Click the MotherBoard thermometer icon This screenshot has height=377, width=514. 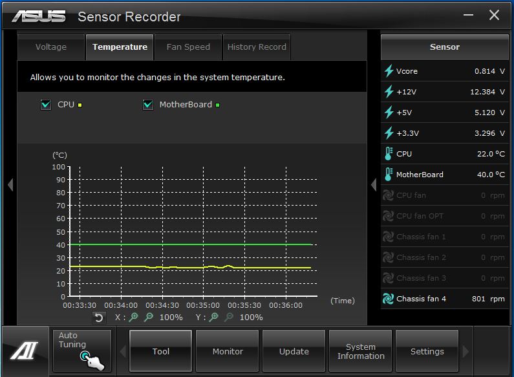pos(389,174)
